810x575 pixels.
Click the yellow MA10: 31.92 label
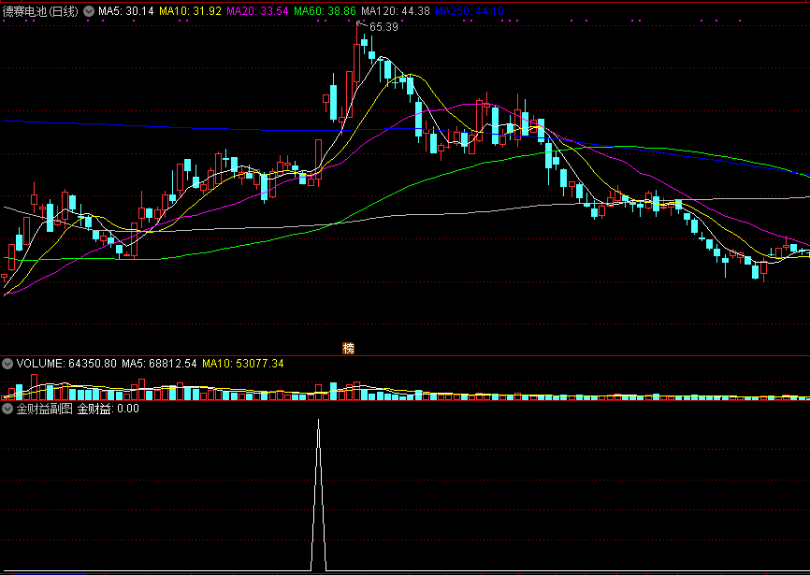tap(191, 11)
